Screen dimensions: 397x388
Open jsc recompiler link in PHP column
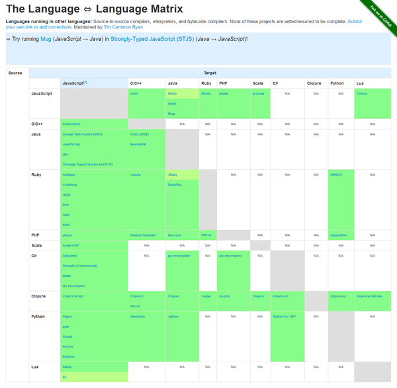230,256
